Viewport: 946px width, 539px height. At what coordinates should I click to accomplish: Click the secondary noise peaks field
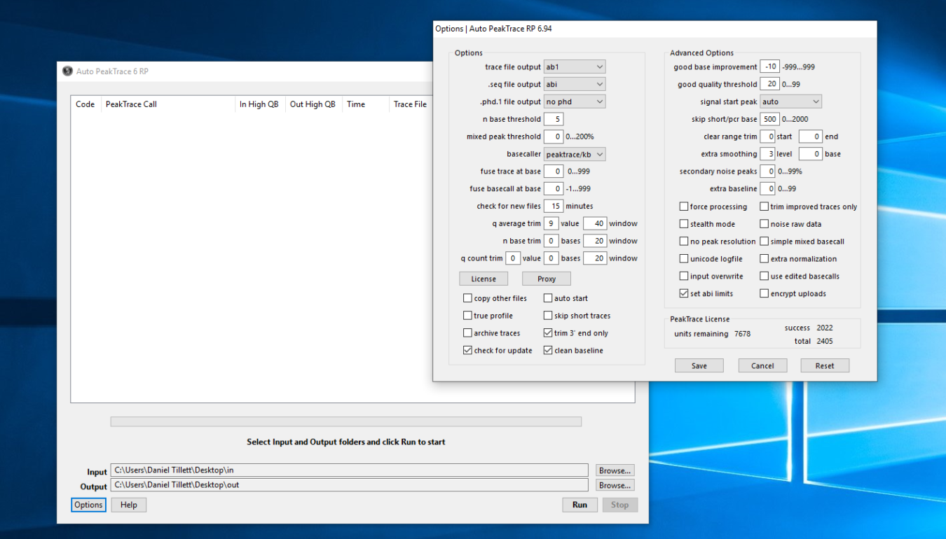[x=767, y=171]
